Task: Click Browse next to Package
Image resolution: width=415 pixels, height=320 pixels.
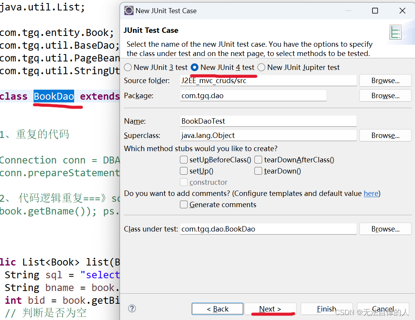Action: pos(385,95)
